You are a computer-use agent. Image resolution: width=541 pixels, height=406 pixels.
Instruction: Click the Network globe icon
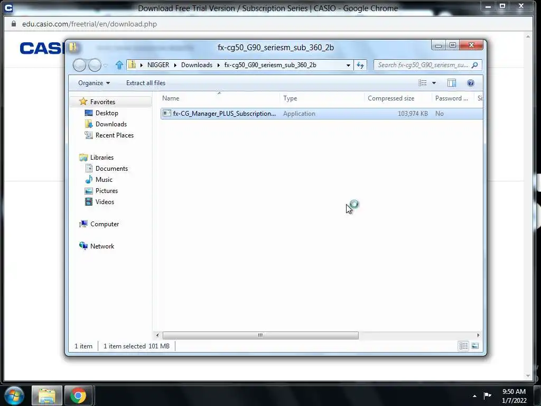(x=83, y=246)
